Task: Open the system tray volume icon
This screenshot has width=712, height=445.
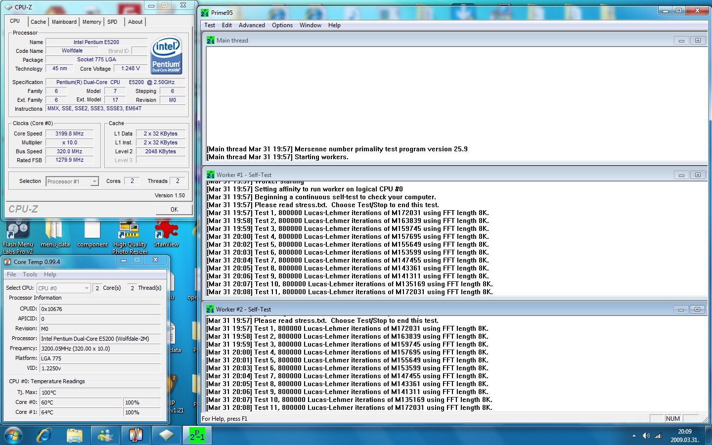Action: click(x=646, y=436)
